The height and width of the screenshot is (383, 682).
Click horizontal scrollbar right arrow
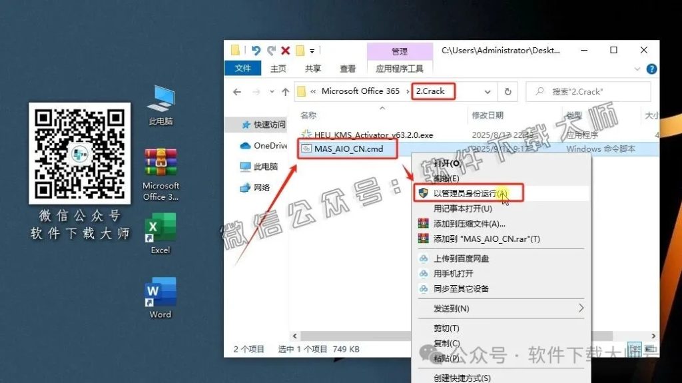point(653,336)
